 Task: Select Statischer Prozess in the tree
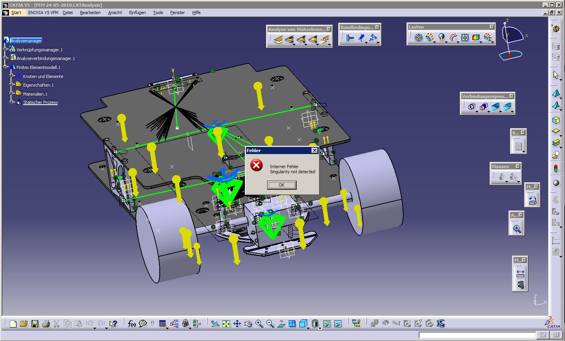click(x=40, y=102)
